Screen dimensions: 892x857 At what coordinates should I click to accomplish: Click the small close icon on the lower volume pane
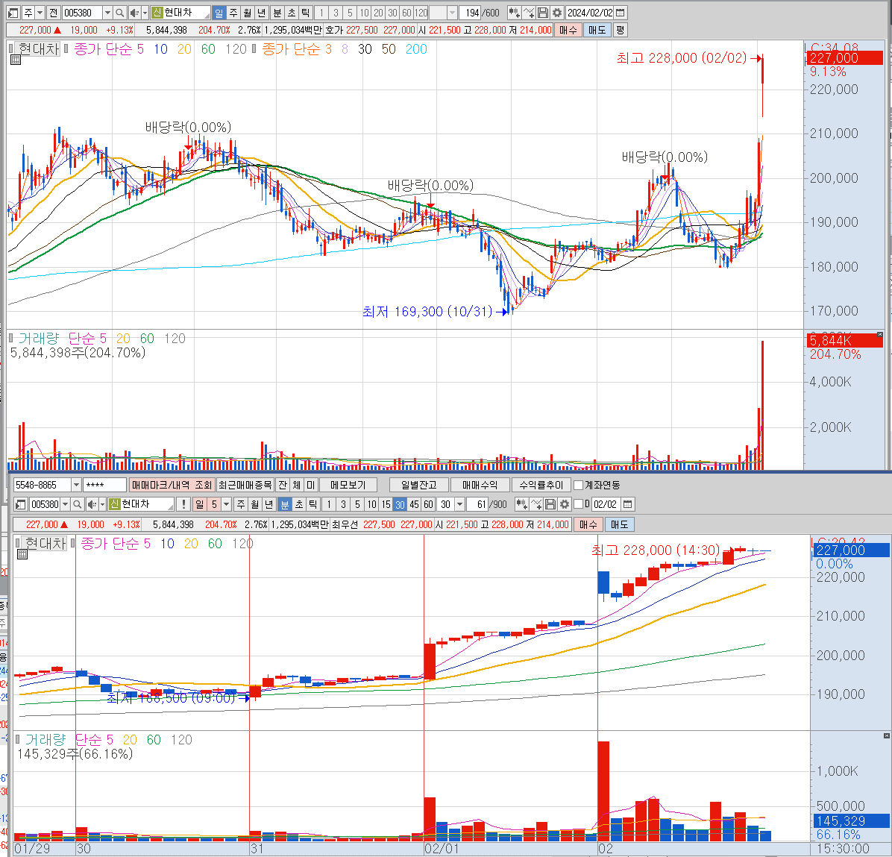pyautogui.click(x=886, y=735)
